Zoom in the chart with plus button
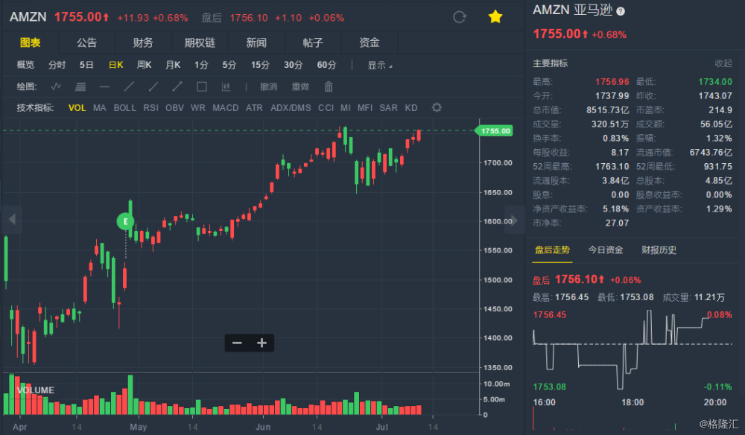Viewport: 745px width, 435px height. tap(261, 343)
